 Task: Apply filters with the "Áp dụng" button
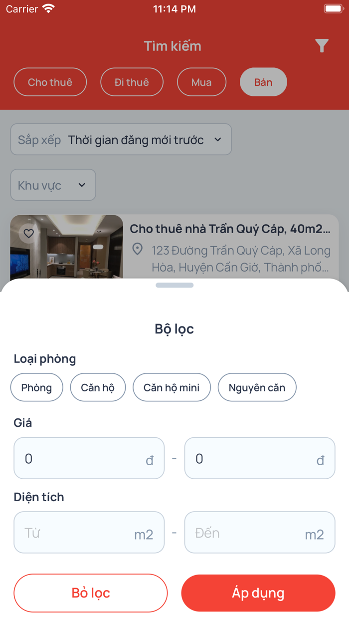[x=258, y=593]
